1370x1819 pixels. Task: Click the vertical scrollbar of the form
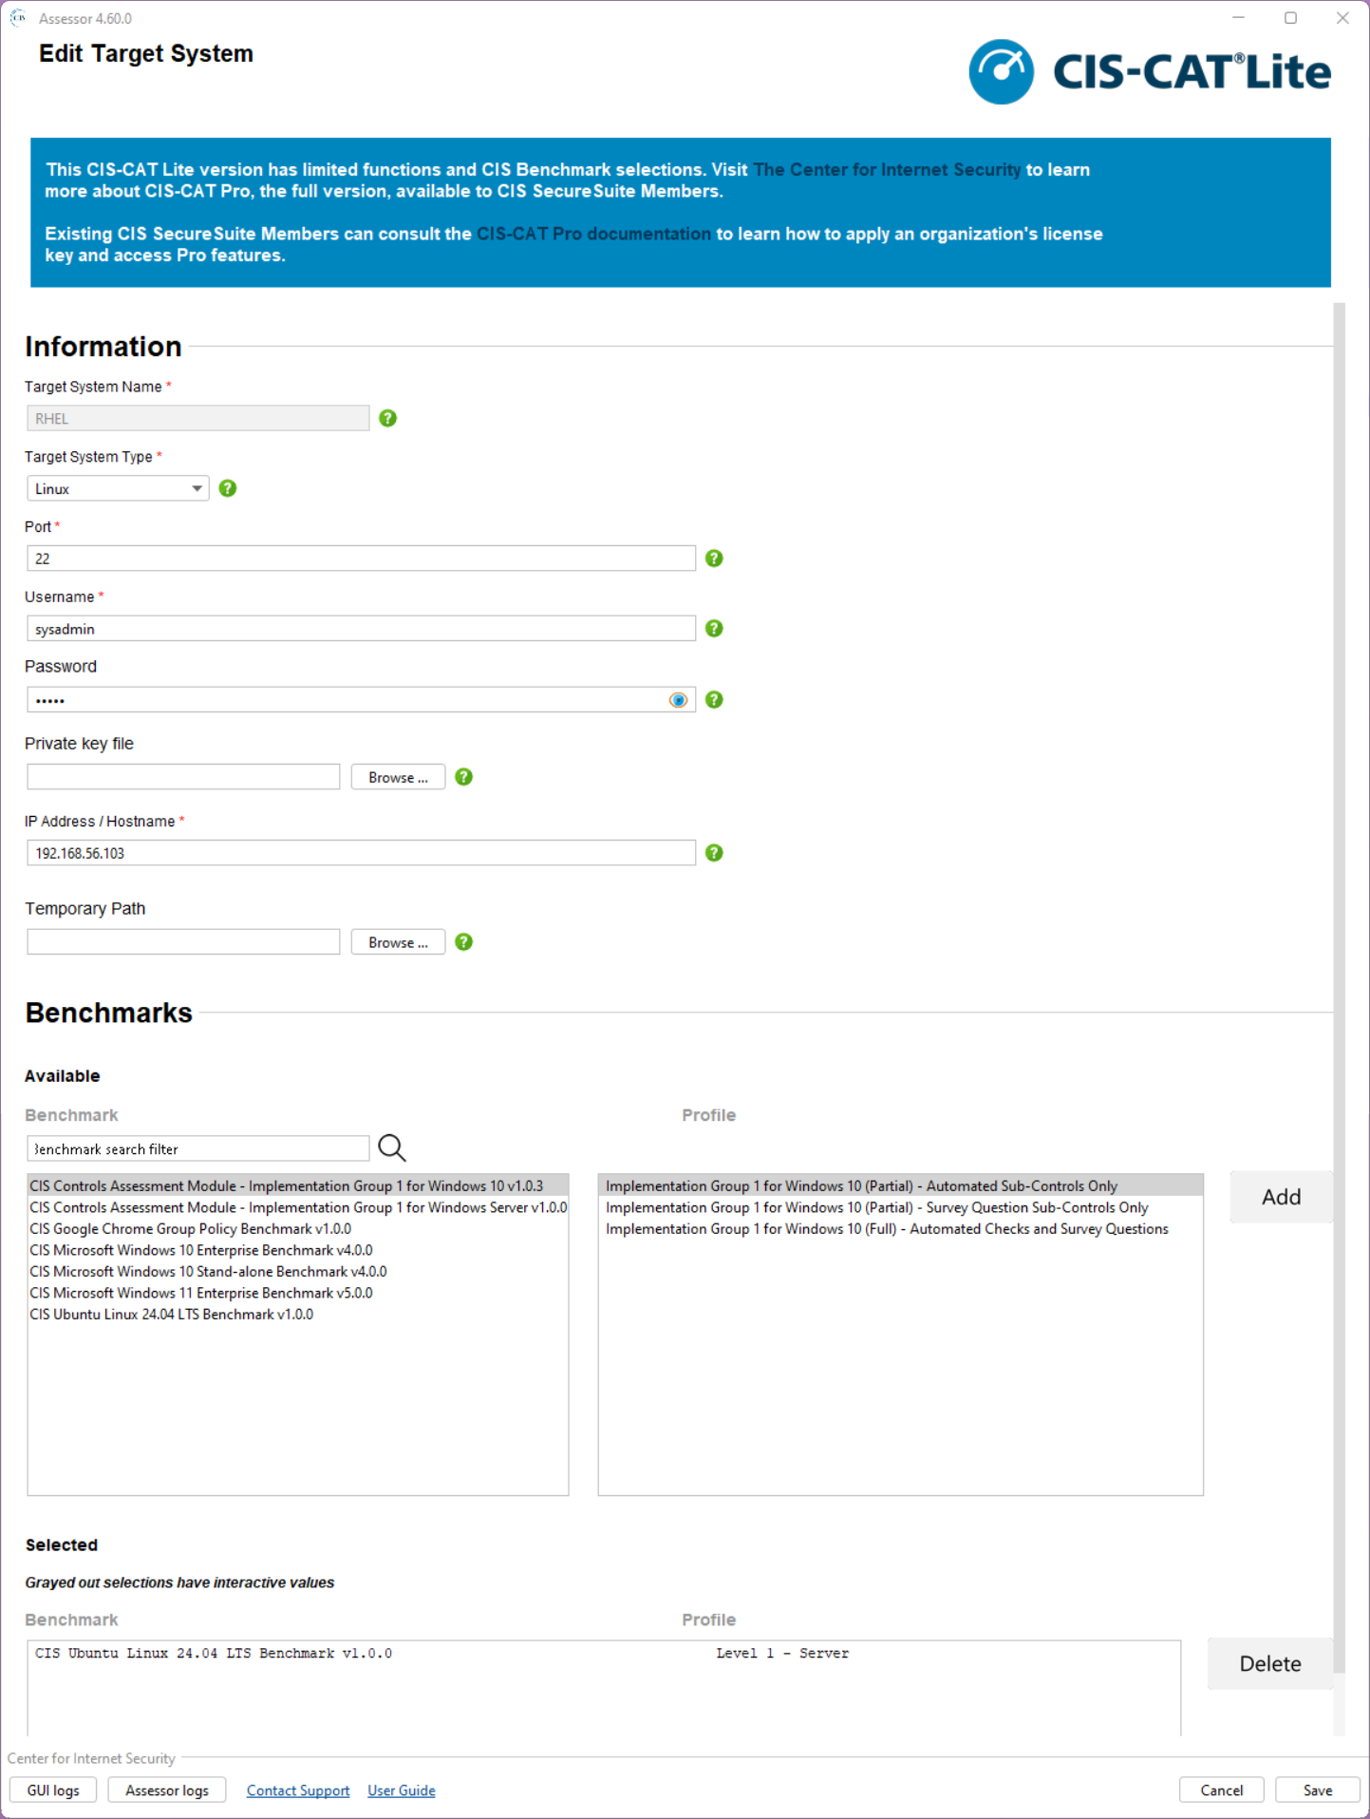pyautogui.click(x=1339, y=988)
